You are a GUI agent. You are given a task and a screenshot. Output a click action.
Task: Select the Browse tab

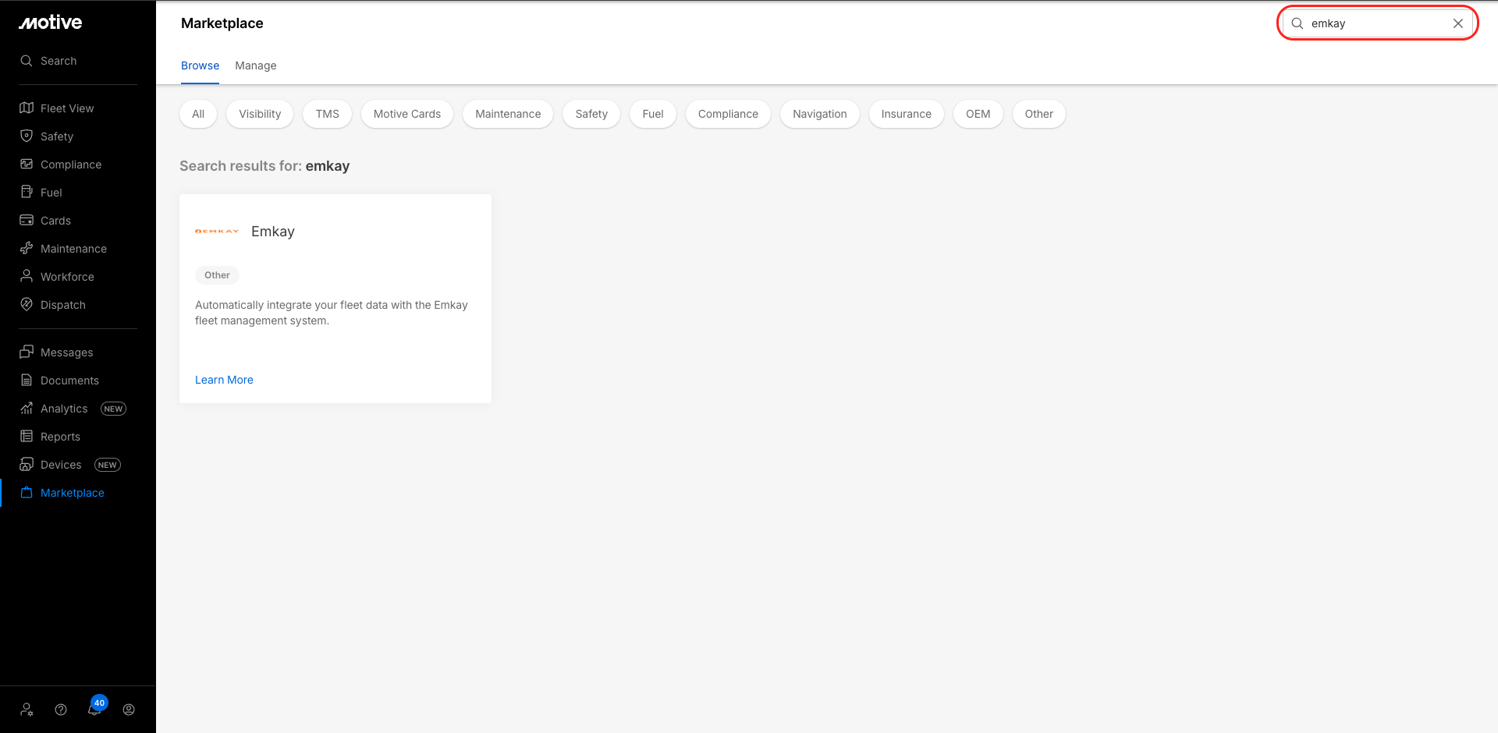200,66
